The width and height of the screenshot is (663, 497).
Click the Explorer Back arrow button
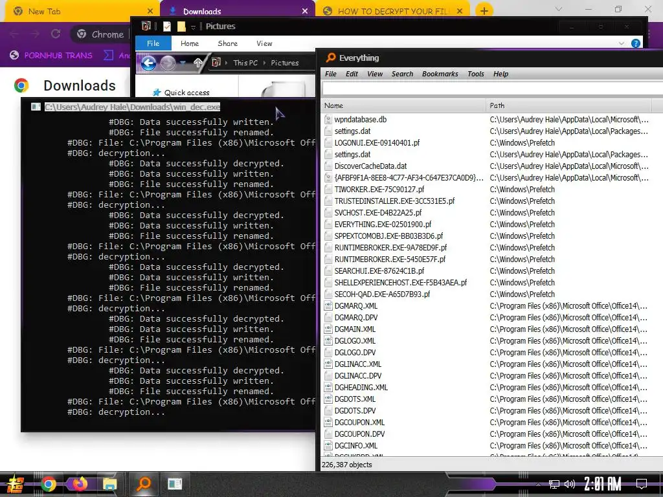point(148,63)
